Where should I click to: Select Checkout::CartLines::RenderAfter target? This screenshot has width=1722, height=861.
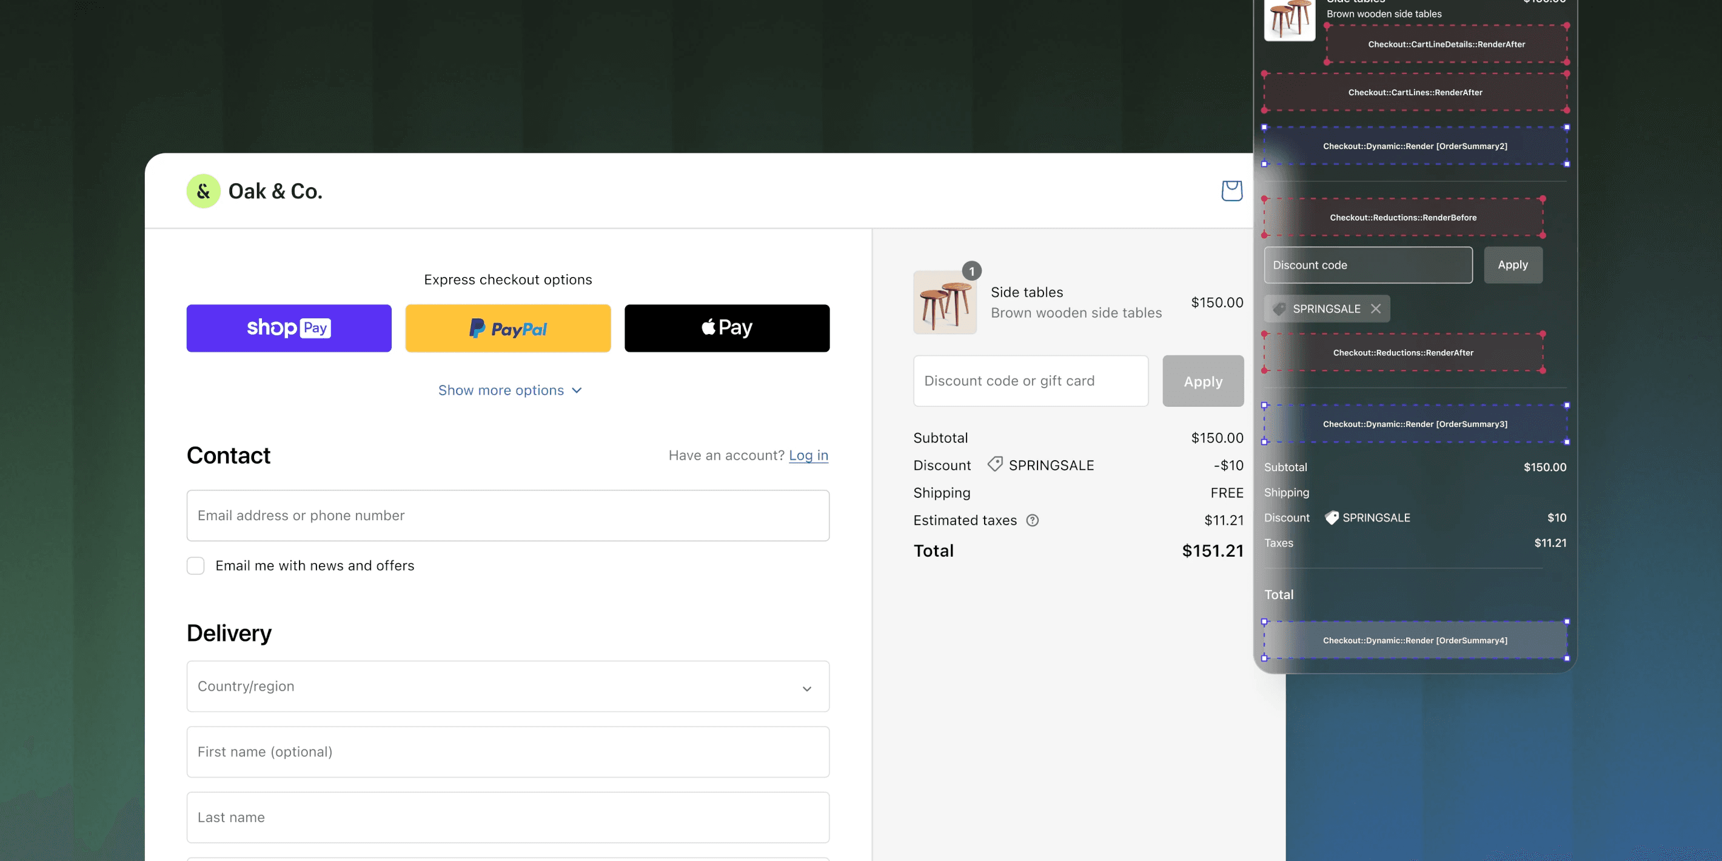tap(1415, 92)
